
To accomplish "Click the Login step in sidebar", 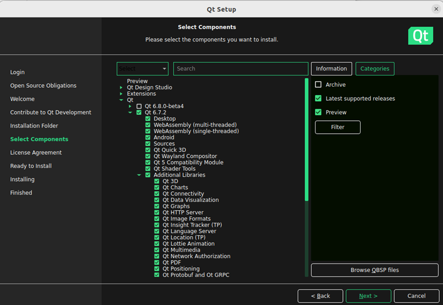I will [x=18, y=72].
